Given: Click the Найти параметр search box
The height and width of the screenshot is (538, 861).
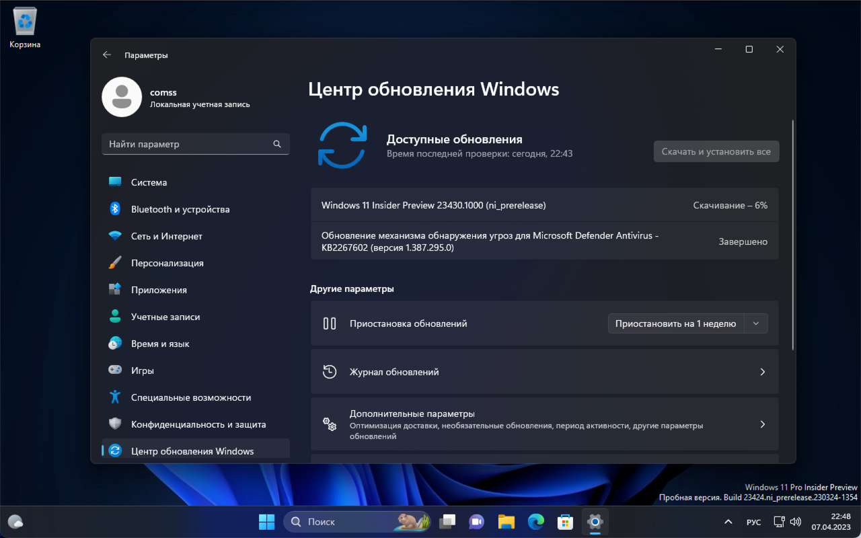Looking at the screenshot, I should point(195,143).
